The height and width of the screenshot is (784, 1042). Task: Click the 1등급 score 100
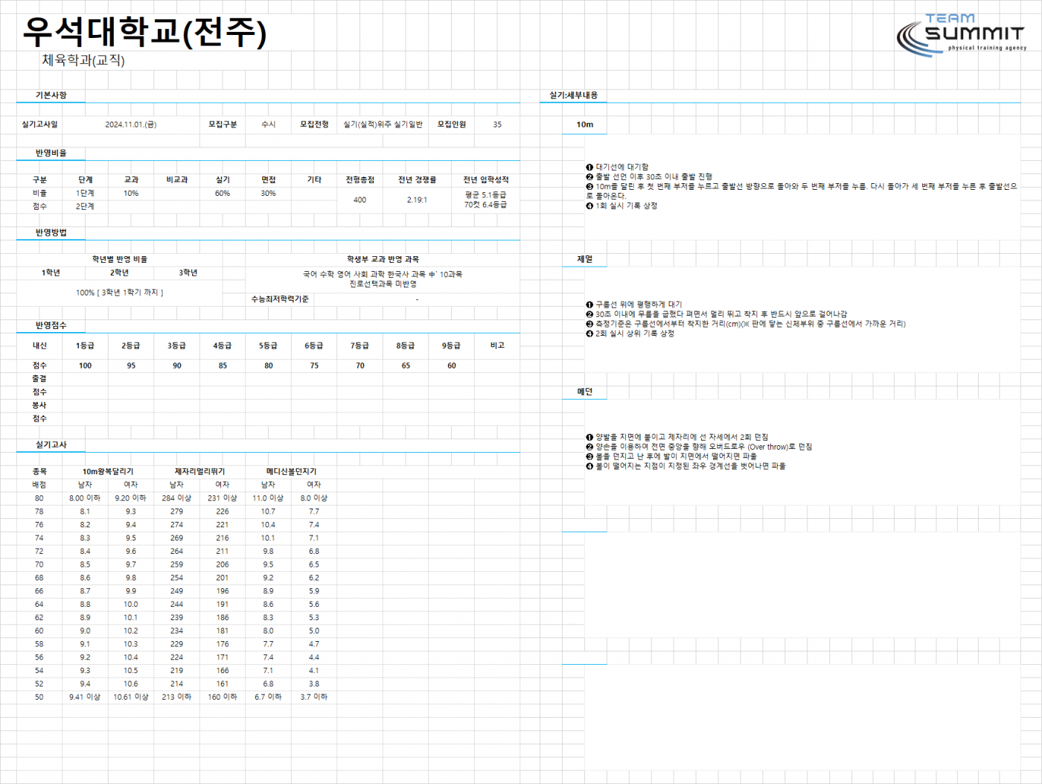click(x=86, y=366)
